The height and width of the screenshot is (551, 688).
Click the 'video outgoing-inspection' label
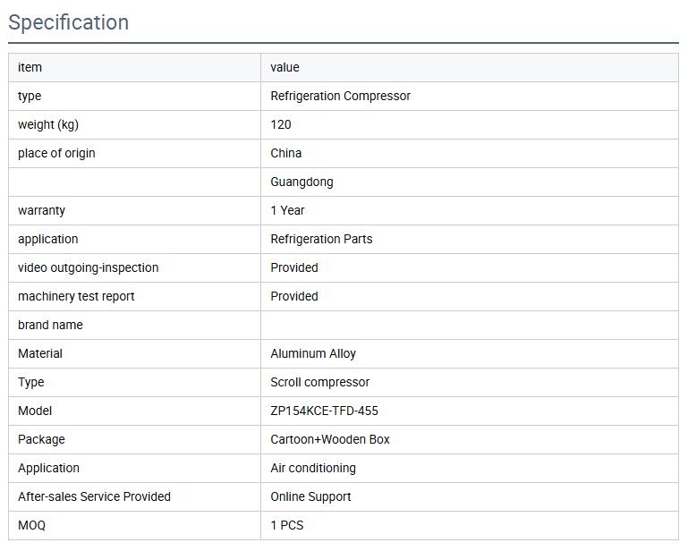pos(88,267)
